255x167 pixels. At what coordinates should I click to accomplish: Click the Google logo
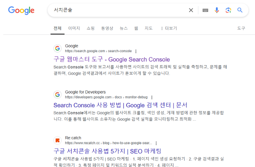(x=21, y=11)
